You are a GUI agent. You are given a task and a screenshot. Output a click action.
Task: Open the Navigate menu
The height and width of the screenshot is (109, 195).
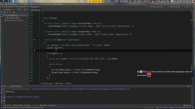click(x=15, y=4)
